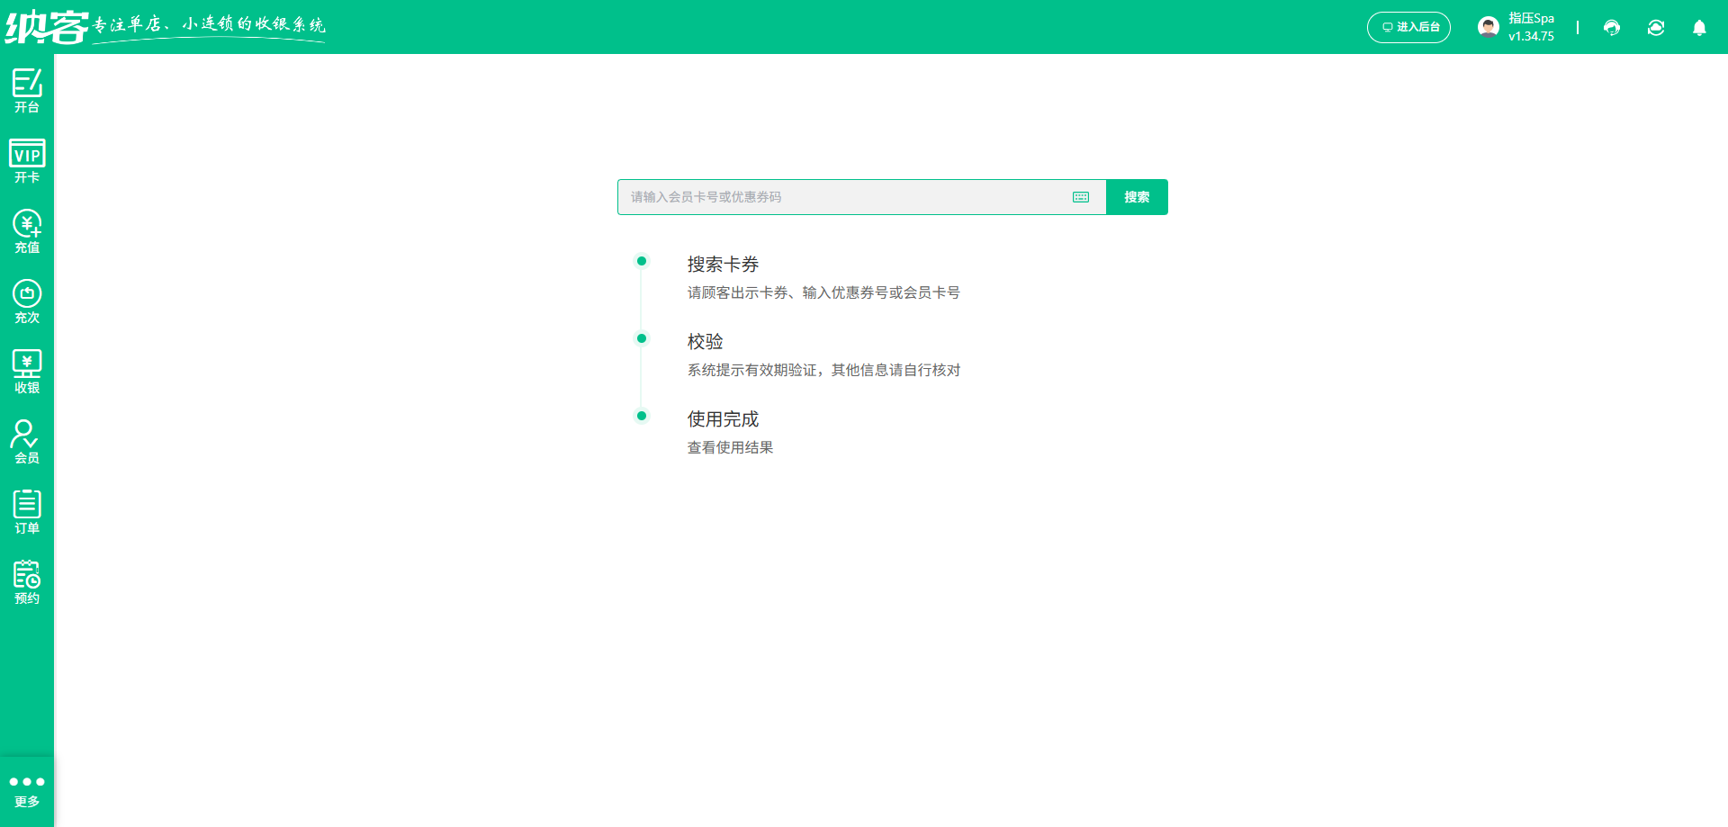Click the 进入后台 button
The image size is (1728, 827).
coord(1409,27)
